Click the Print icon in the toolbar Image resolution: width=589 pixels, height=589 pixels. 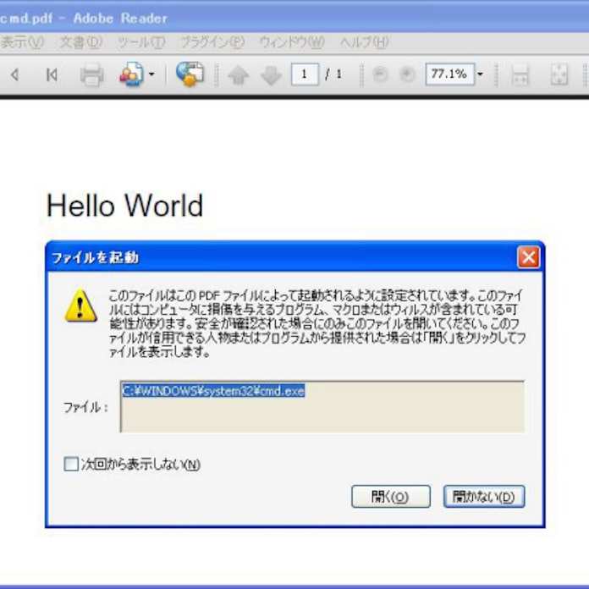[91, 74]
